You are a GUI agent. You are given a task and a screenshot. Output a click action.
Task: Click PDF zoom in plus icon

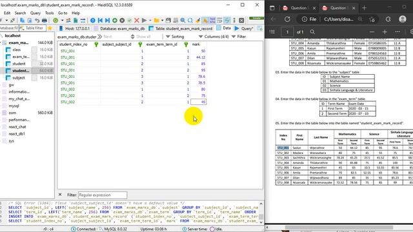[x=385, y=32]
